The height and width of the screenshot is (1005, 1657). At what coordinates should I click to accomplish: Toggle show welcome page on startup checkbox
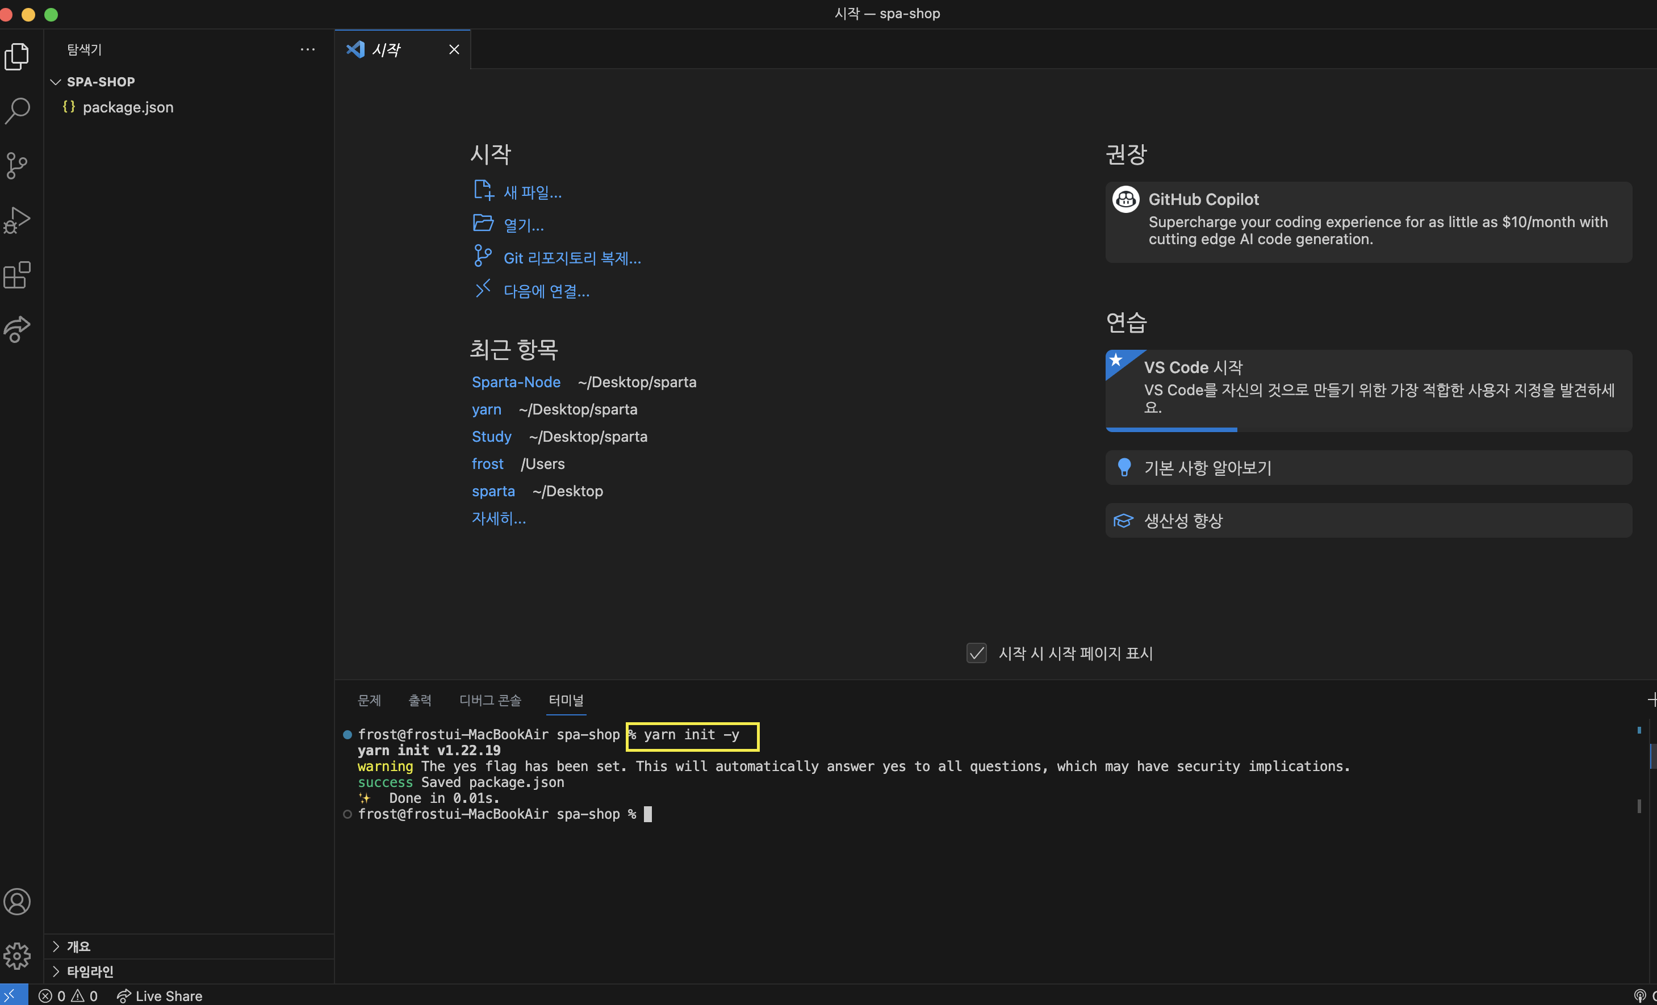pyautogui.click(x=977, y=653)
